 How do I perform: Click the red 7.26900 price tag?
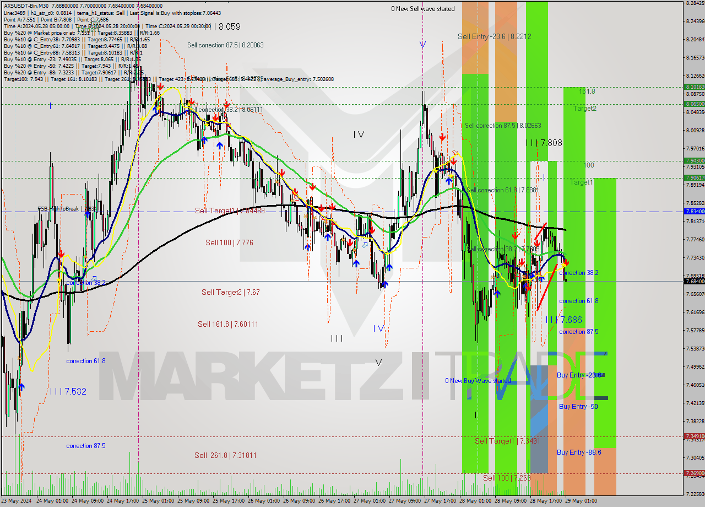695,473
